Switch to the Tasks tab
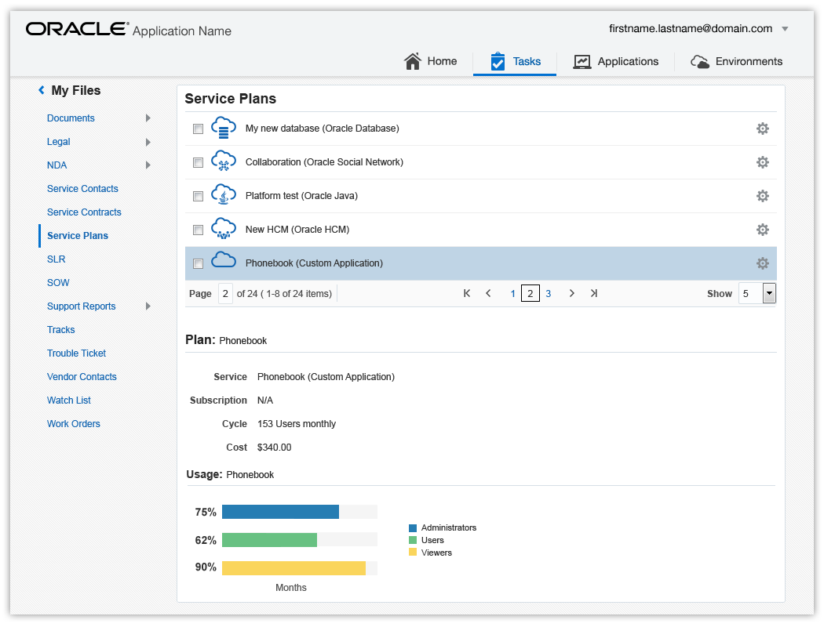Screen dimensions: 824x627 (515, 61)
